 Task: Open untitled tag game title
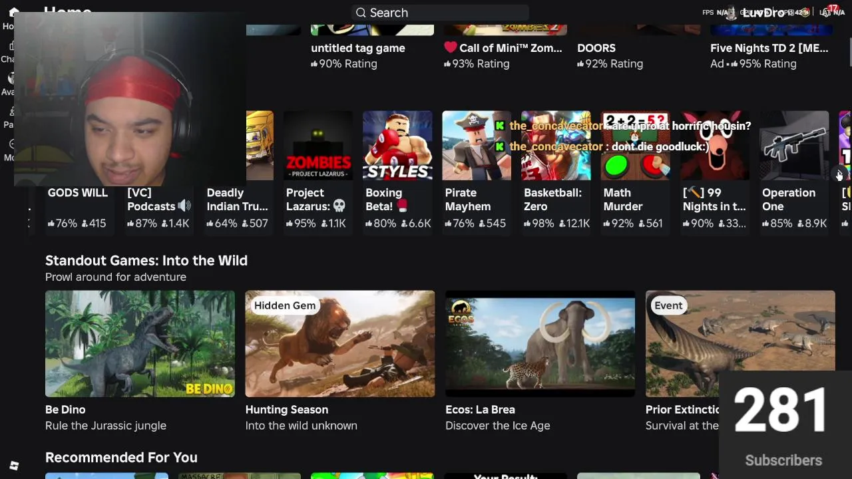pos(358,48)
